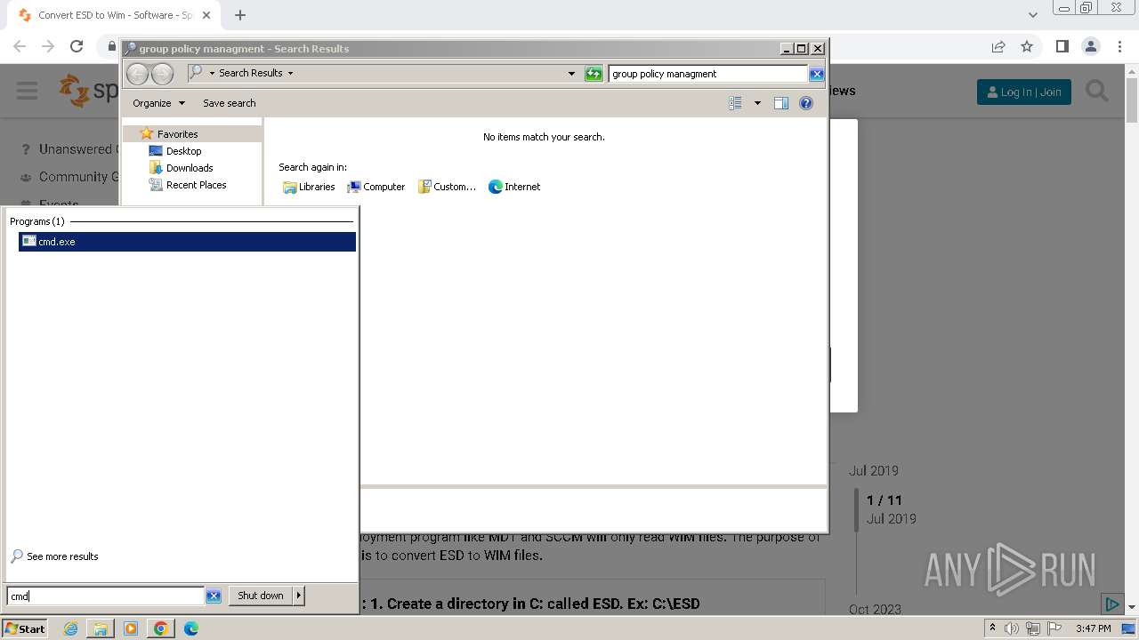The image size is (1139, 640).
Task: Expand the view options dropdown arrow
Action: click(x=757, y=103)
